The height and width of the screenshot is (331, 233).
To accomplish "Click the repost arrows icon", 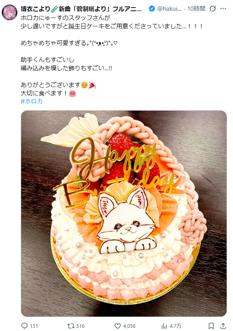I will [x=71, y=326].
